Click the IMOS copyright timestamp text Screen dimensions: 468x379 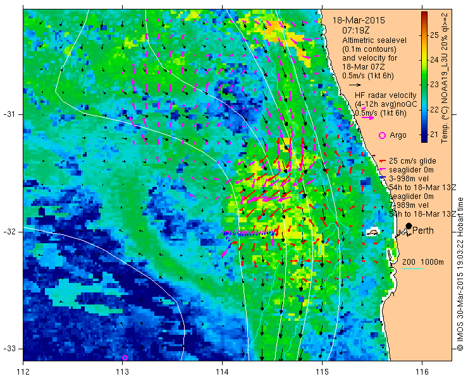point(460,274)
